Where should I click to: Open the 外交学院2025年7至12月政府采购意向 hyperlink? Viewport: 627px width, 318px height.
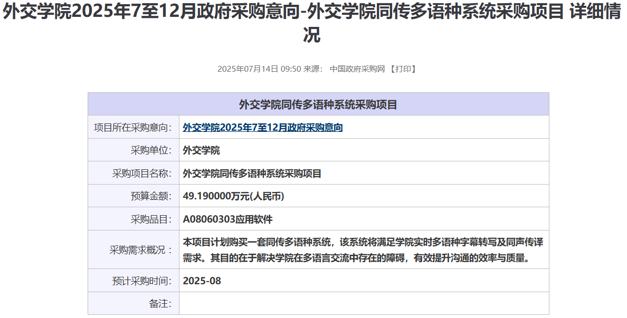pyautogui.click(x=262, y=128)
